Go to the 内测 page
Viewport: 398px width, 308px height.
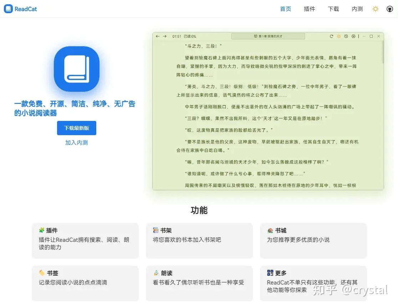tap(357, 9)
